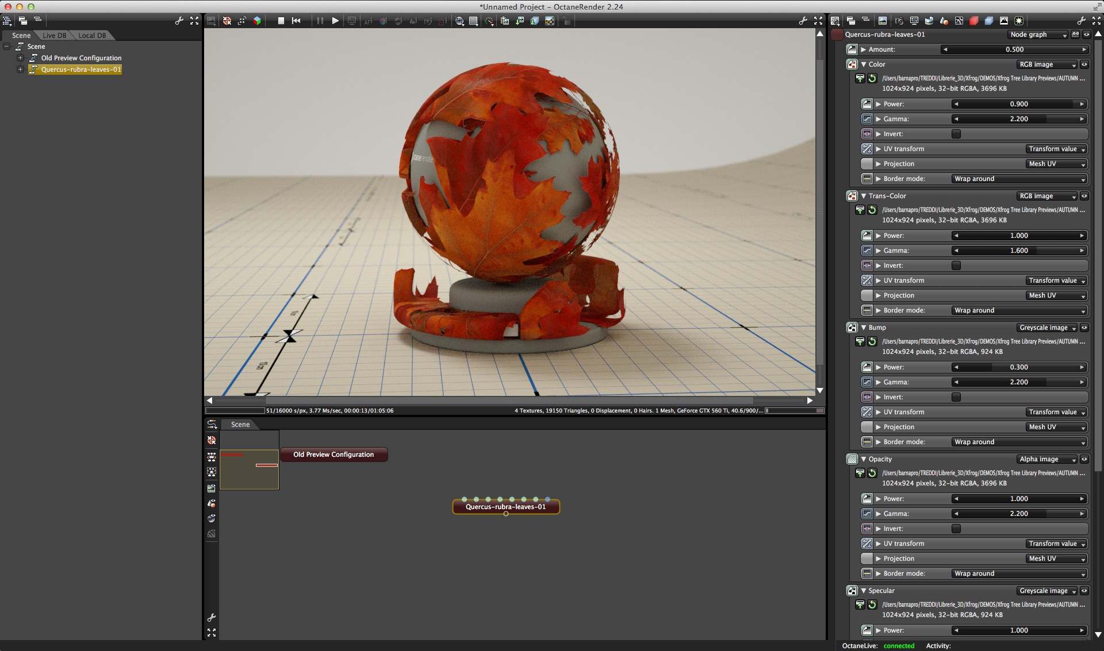
Task: Open the Color RGB image type dropdown
Action: (1046, 64)
